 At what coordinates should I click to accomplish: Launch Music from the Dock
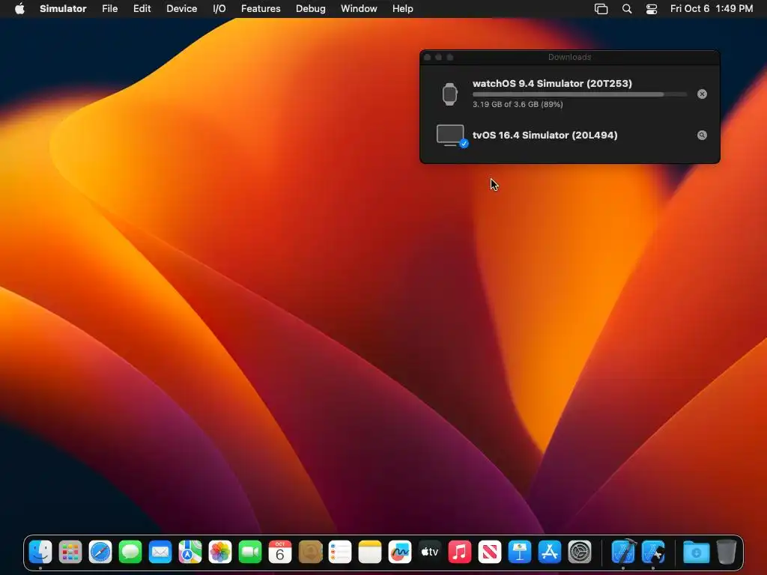coord(460,553)
